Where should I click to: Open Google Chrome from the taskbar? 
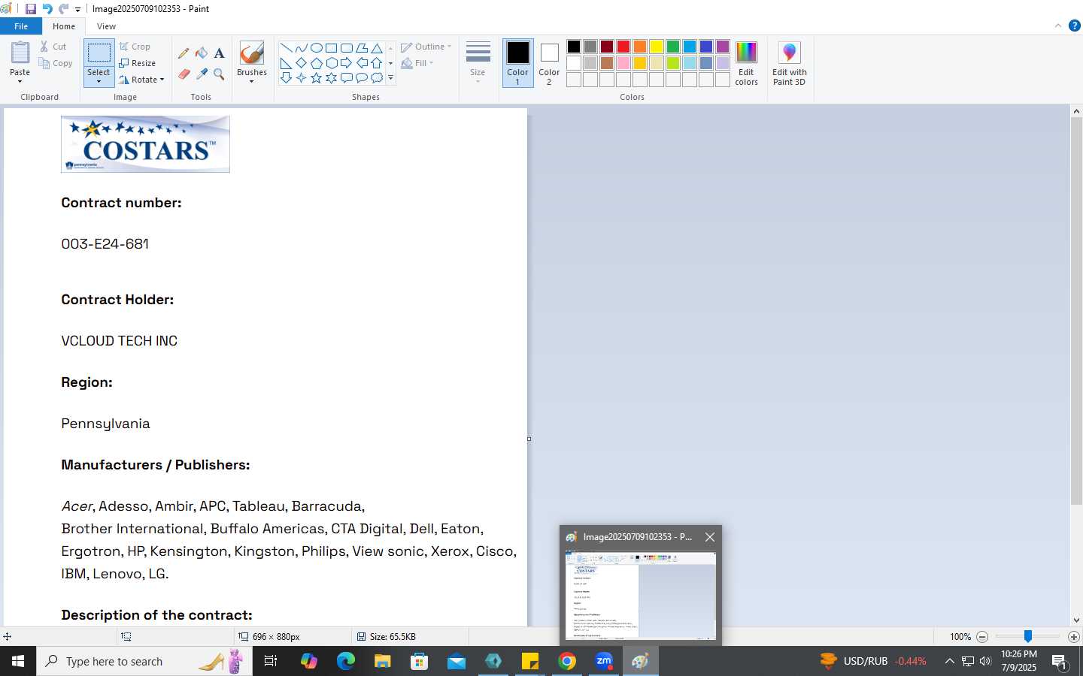point(567,661)
